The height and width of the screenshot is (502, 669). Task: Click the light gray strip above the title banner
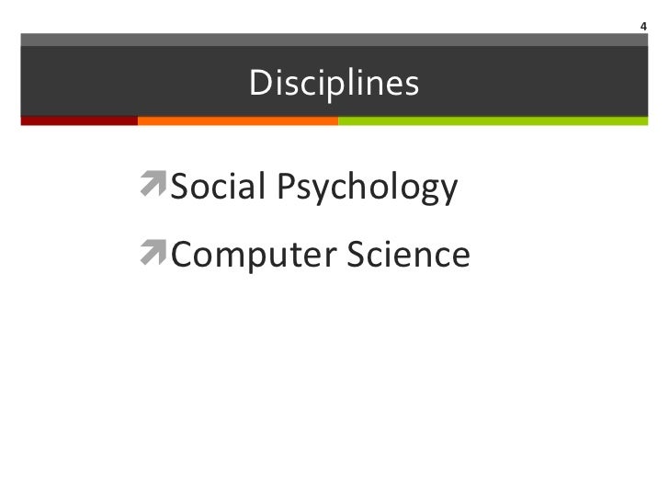click(x=334, y=40)
